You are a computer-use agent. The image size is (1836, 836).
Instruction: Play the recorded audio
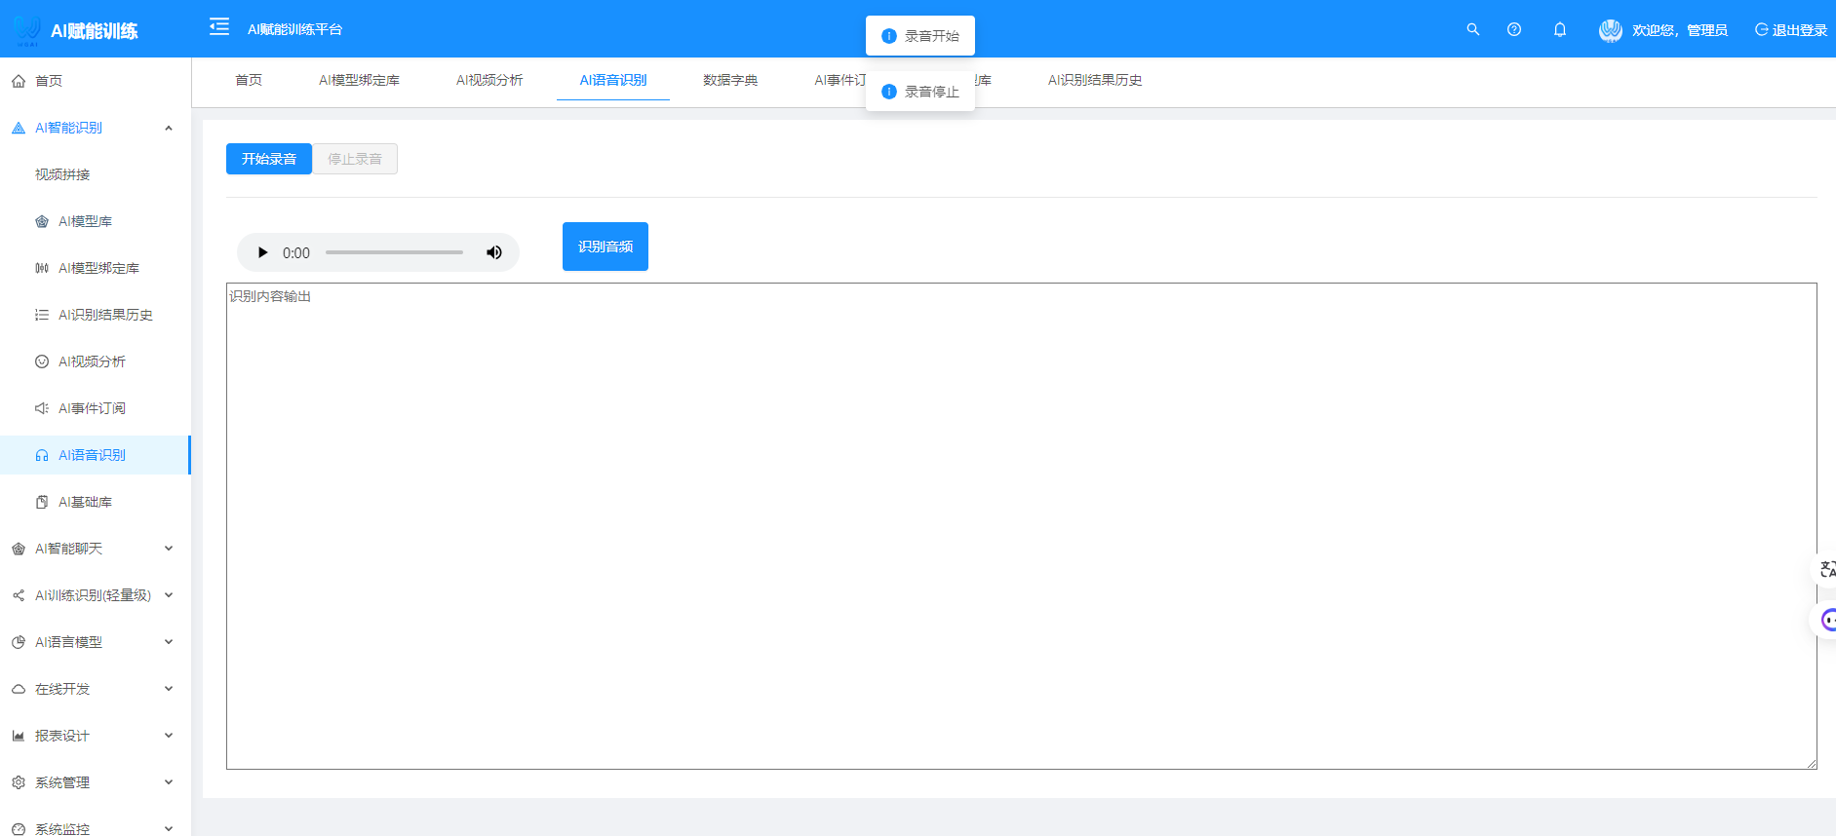(262, 252)
